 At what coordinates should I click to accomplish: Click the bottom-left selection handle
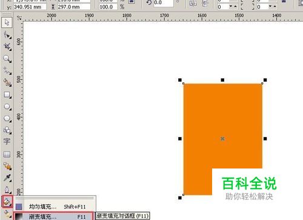(x=180, y=198)
